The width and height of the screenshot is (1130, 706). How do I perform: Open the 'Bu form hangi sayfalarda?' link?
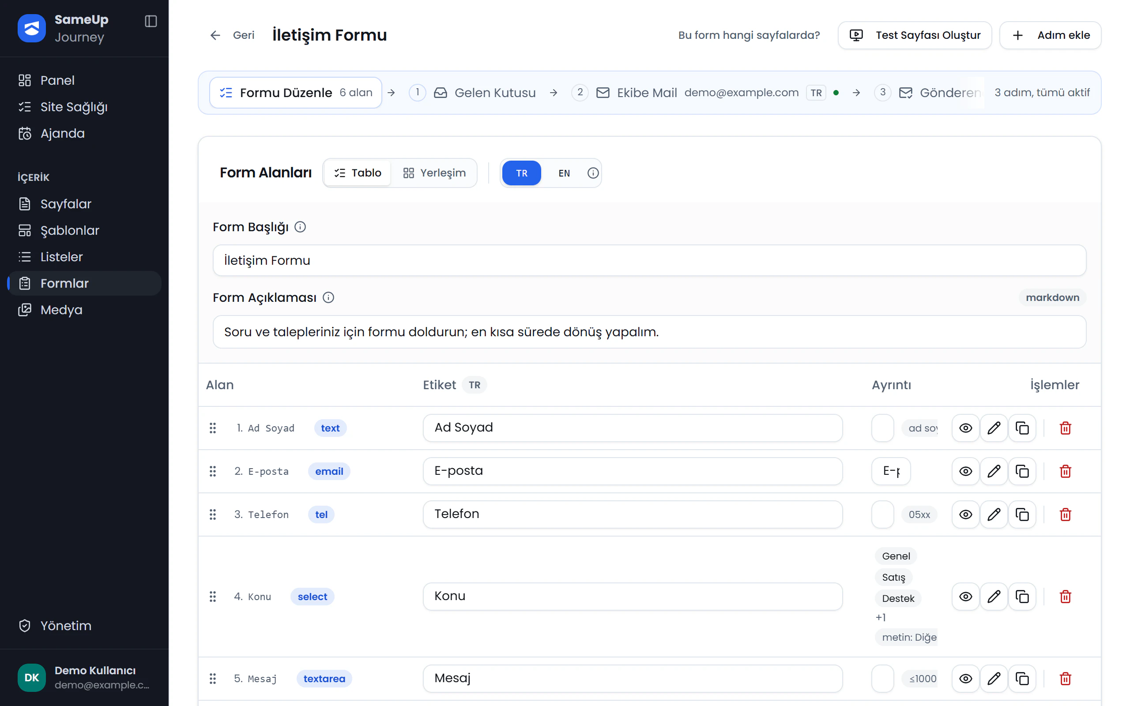[x=749, y=35]
